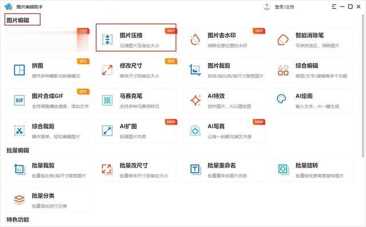Click the AI绘画 palette icon
The height and width of the screenshot is (227, 366).
pos(281,99)
